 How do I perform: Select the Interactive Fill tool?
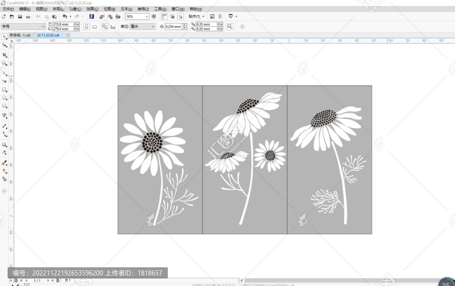pos(5,171)
